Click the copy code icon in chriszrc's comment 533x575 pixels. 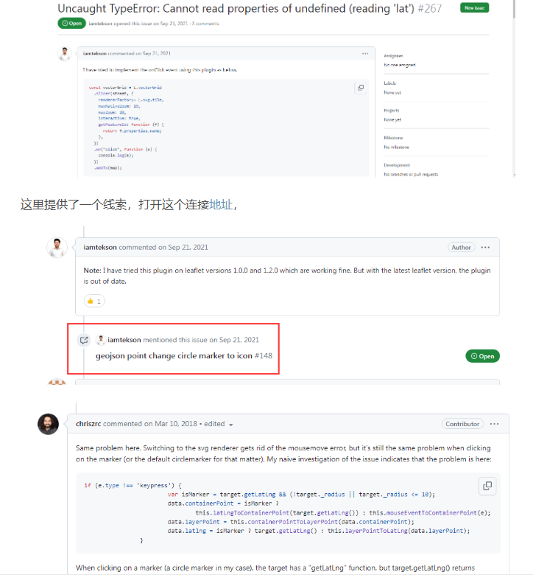coord(487,486)
